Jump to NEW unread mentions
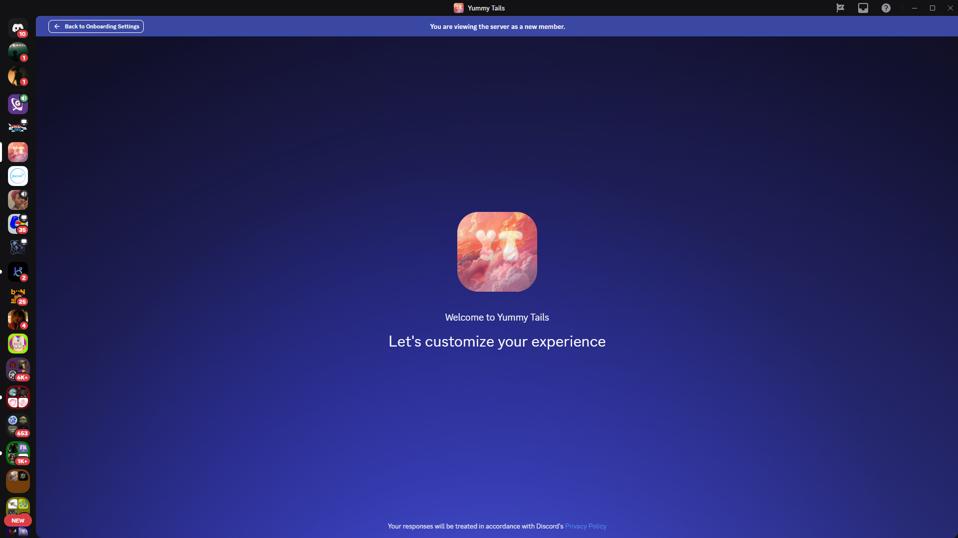Viewport: 958px width, 538px height. [x=18, y=521]
